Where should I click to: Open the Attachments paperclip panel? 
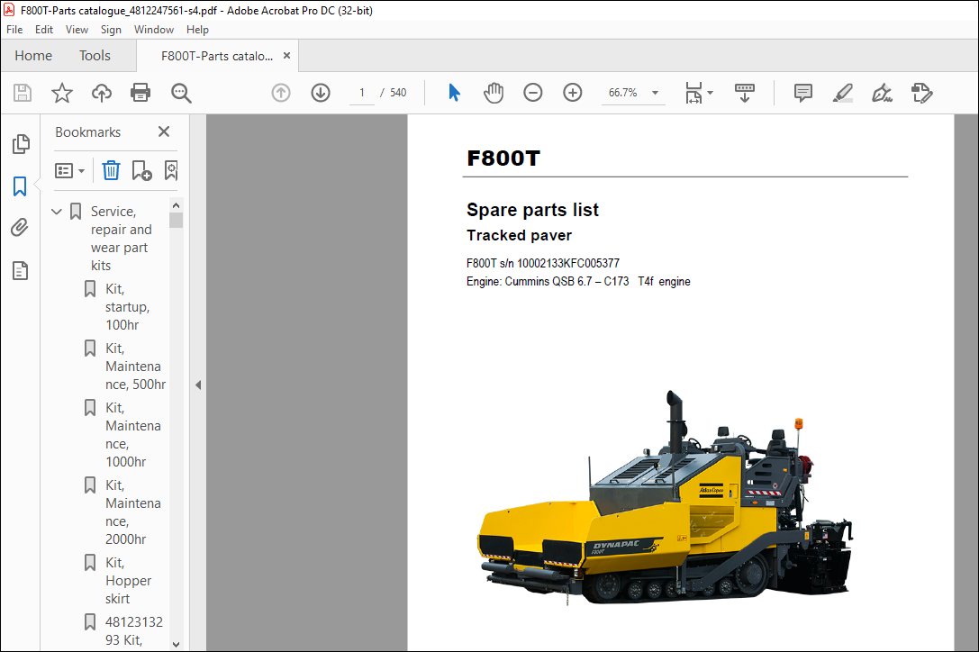[20, 227]
